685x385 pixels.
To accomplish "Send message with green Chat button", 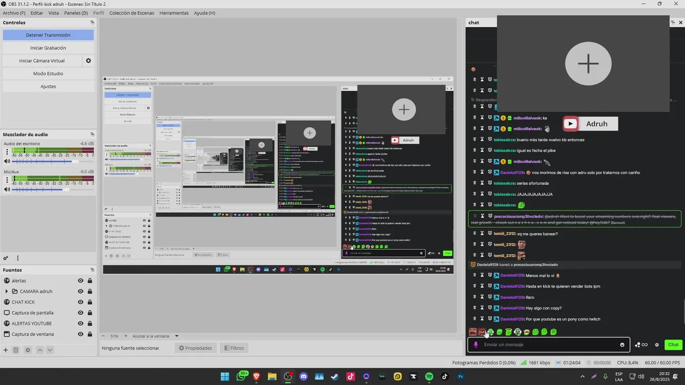I will click(673, 345).
